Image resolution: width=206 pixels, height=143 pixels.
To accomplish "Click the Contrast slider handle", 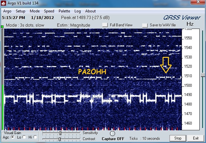I will [60, 139].
